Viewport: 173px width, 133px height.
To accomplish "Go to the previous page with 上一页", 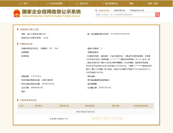I will click(x=102, y=118).
